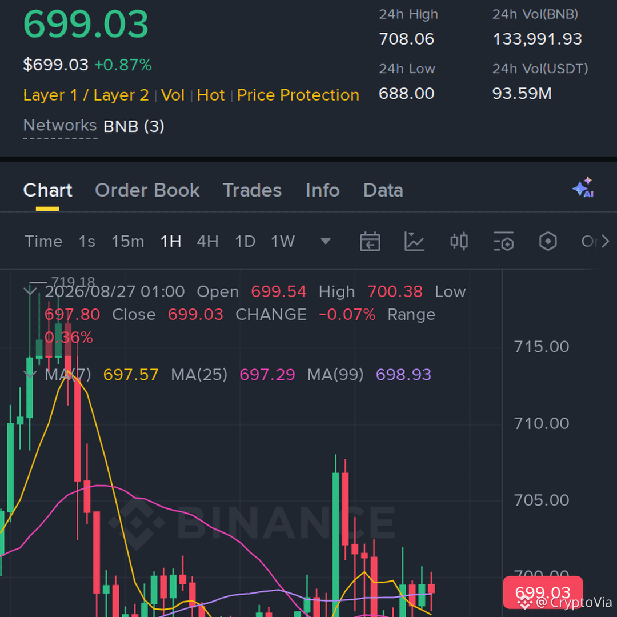Select the 1s interval
The width and height of the screenshot is (617, 617).
point(87,241)
